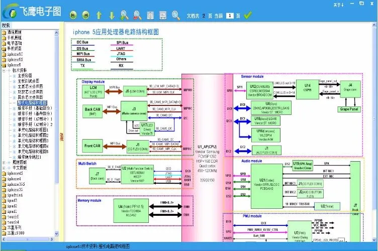Open 主板彩图 document
The image size is (378, 251).
25,76
